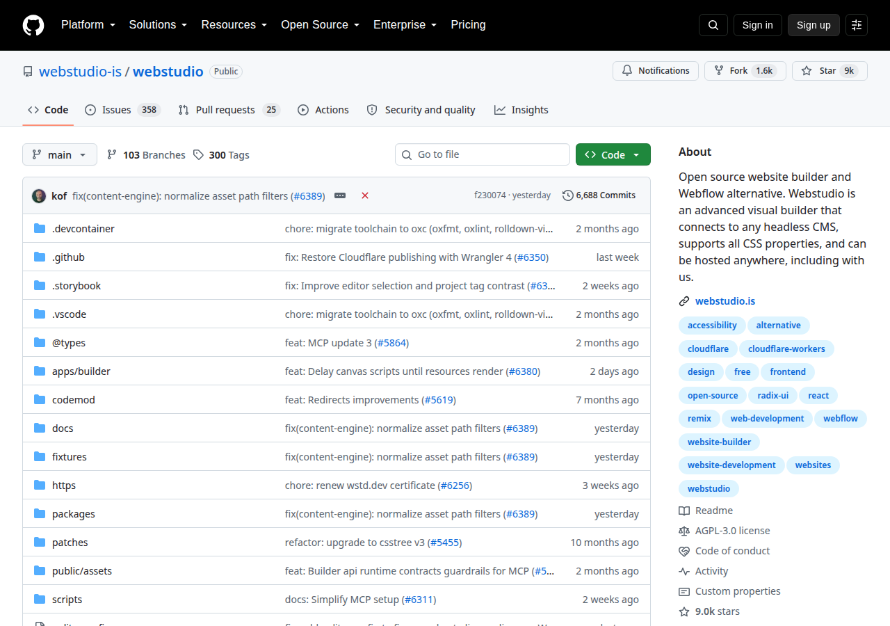Open the apps/builder folder

pyautogui.click(x=81, y=371)
